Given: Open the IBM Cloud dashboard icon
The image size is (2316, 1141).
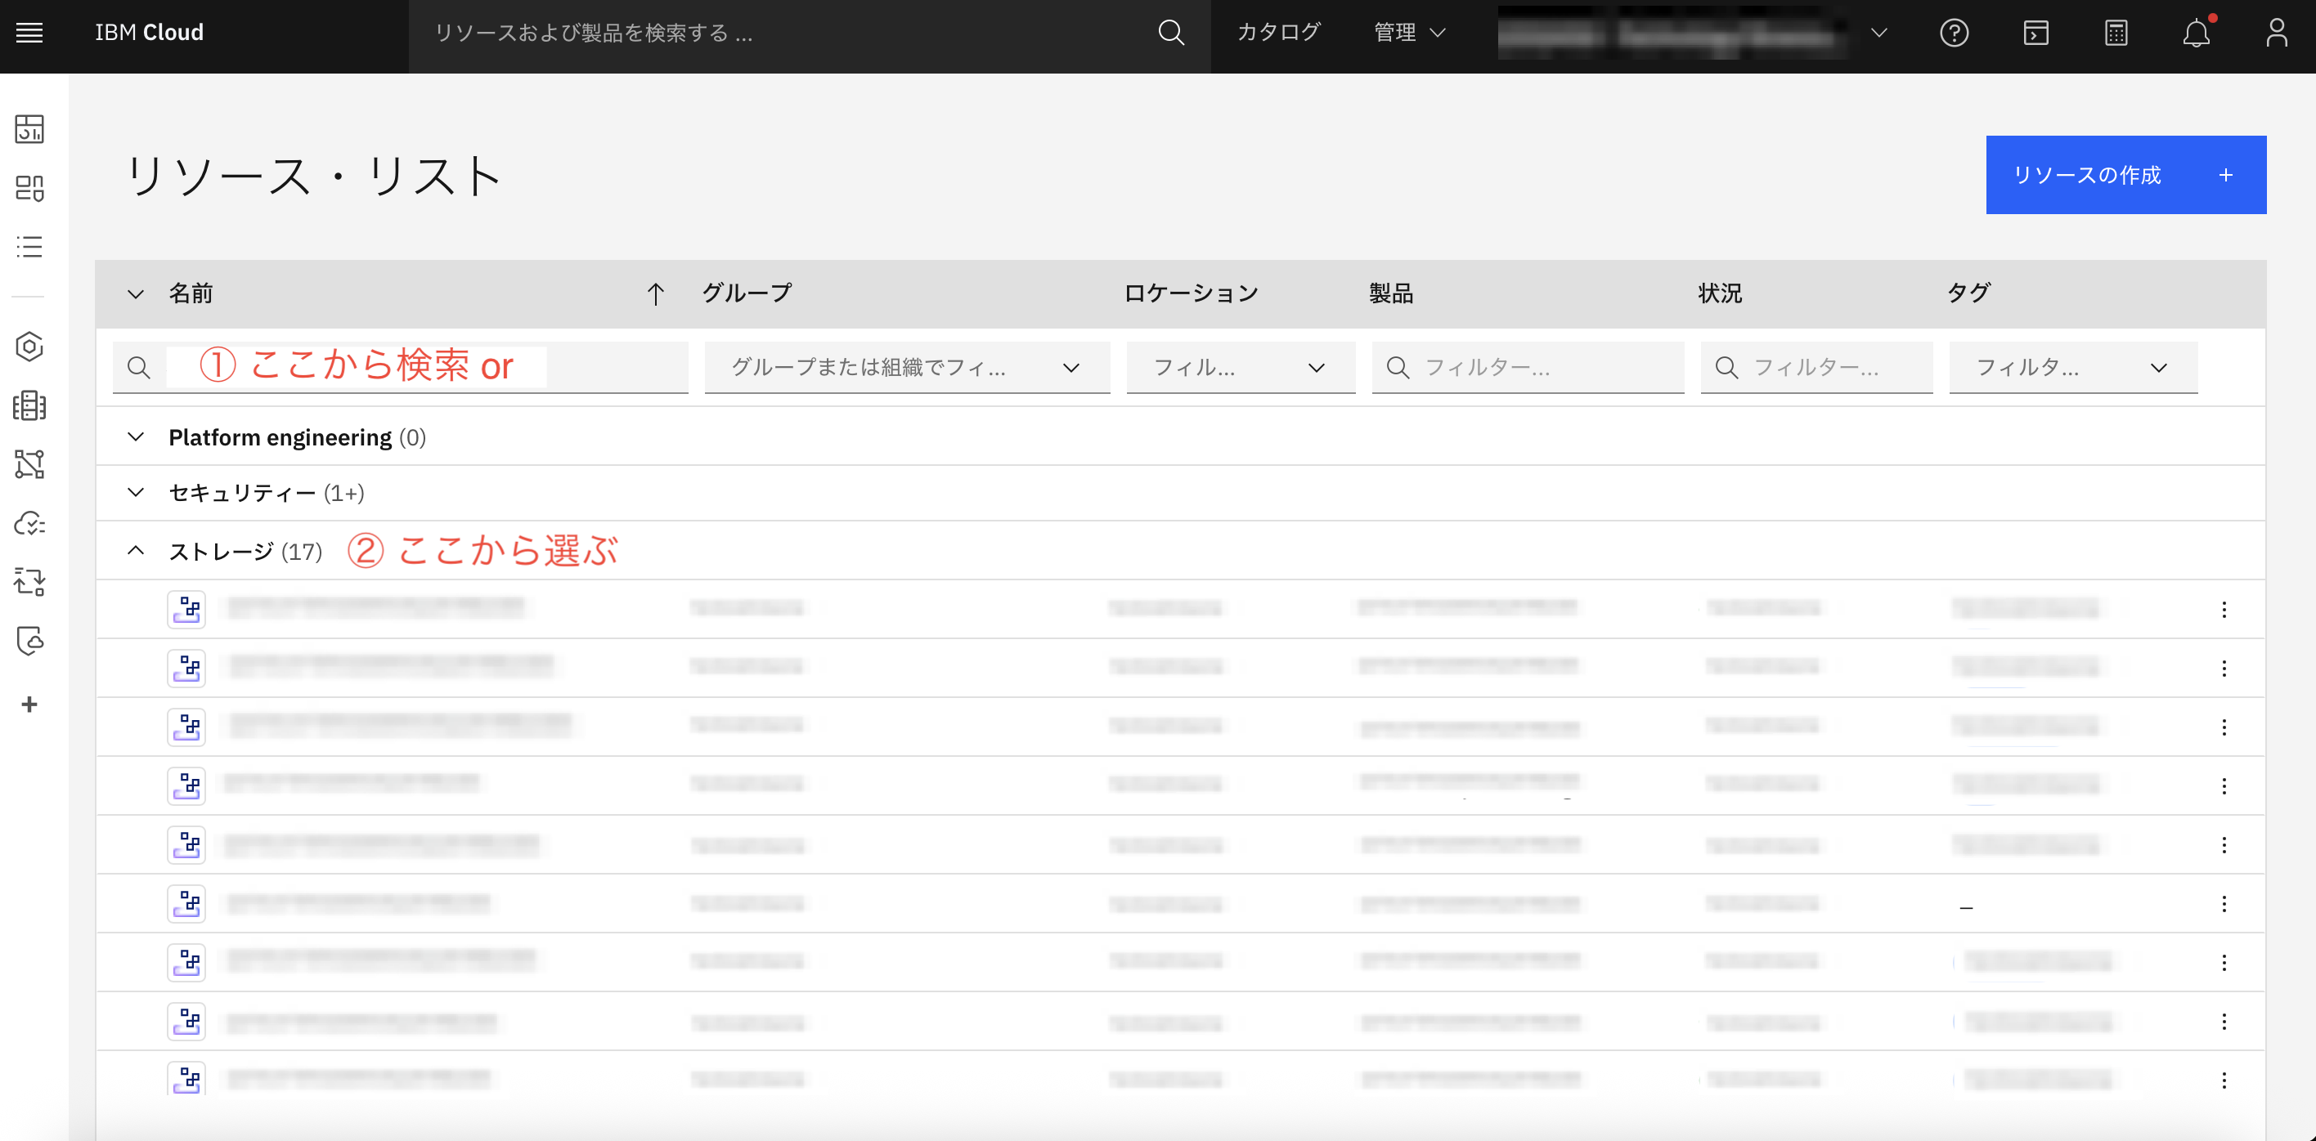Looking at the screenshot, I should point(28,128).
